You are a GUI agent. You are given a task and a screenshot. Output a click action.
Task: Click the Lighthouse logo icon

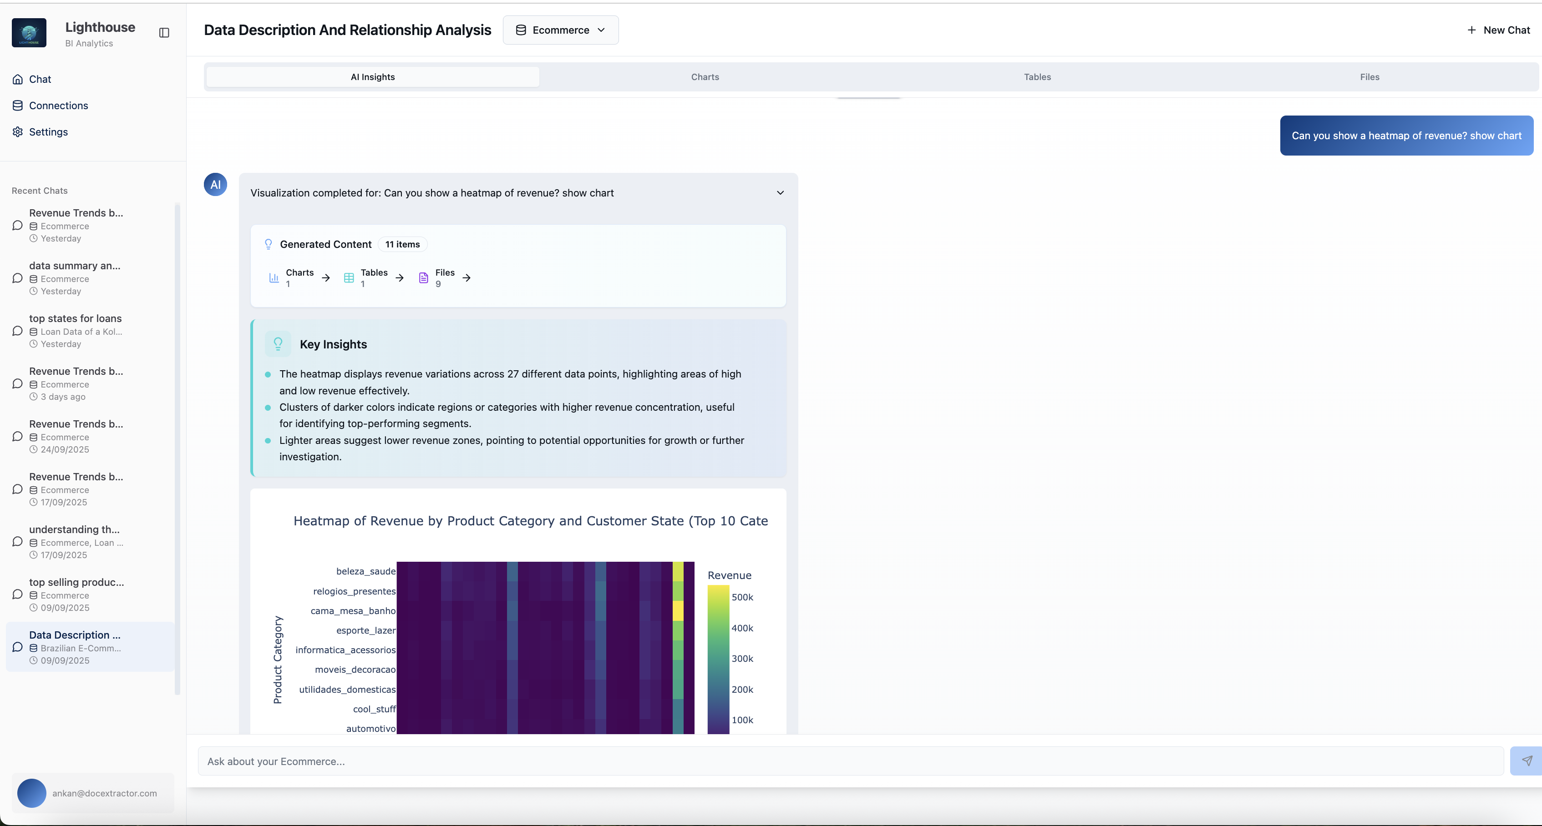[x=29, y=33]
